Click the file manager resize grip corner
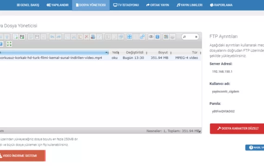The height and width of the screenshot is (166, 264). [200, 131]
